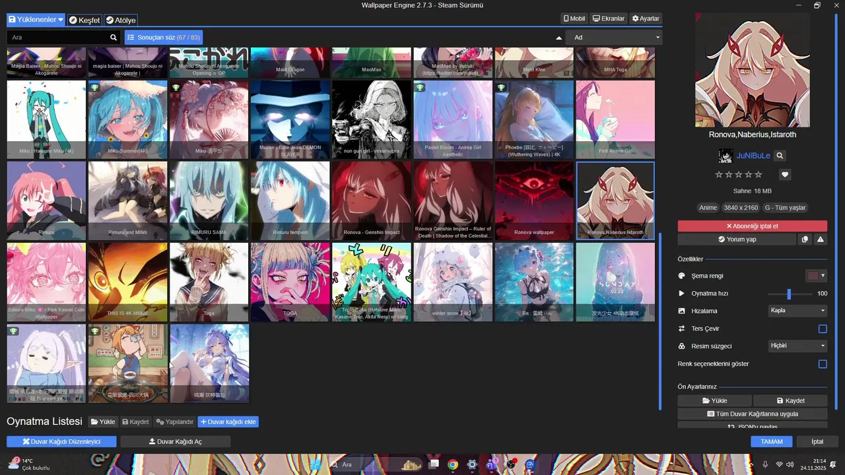Open the Hizalama dropdown set to Kapla
Screen dimensions: 845x475
coord(797,311)
